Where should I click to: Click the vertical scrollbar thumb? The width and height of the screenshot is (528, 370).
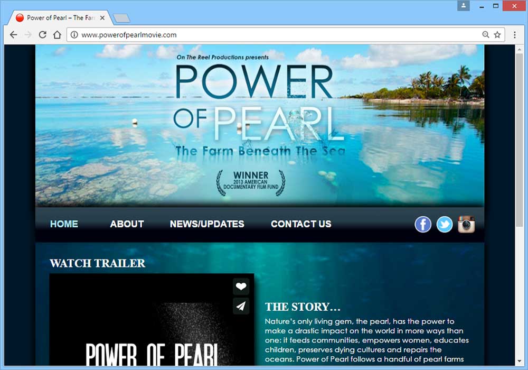[520, 140]
